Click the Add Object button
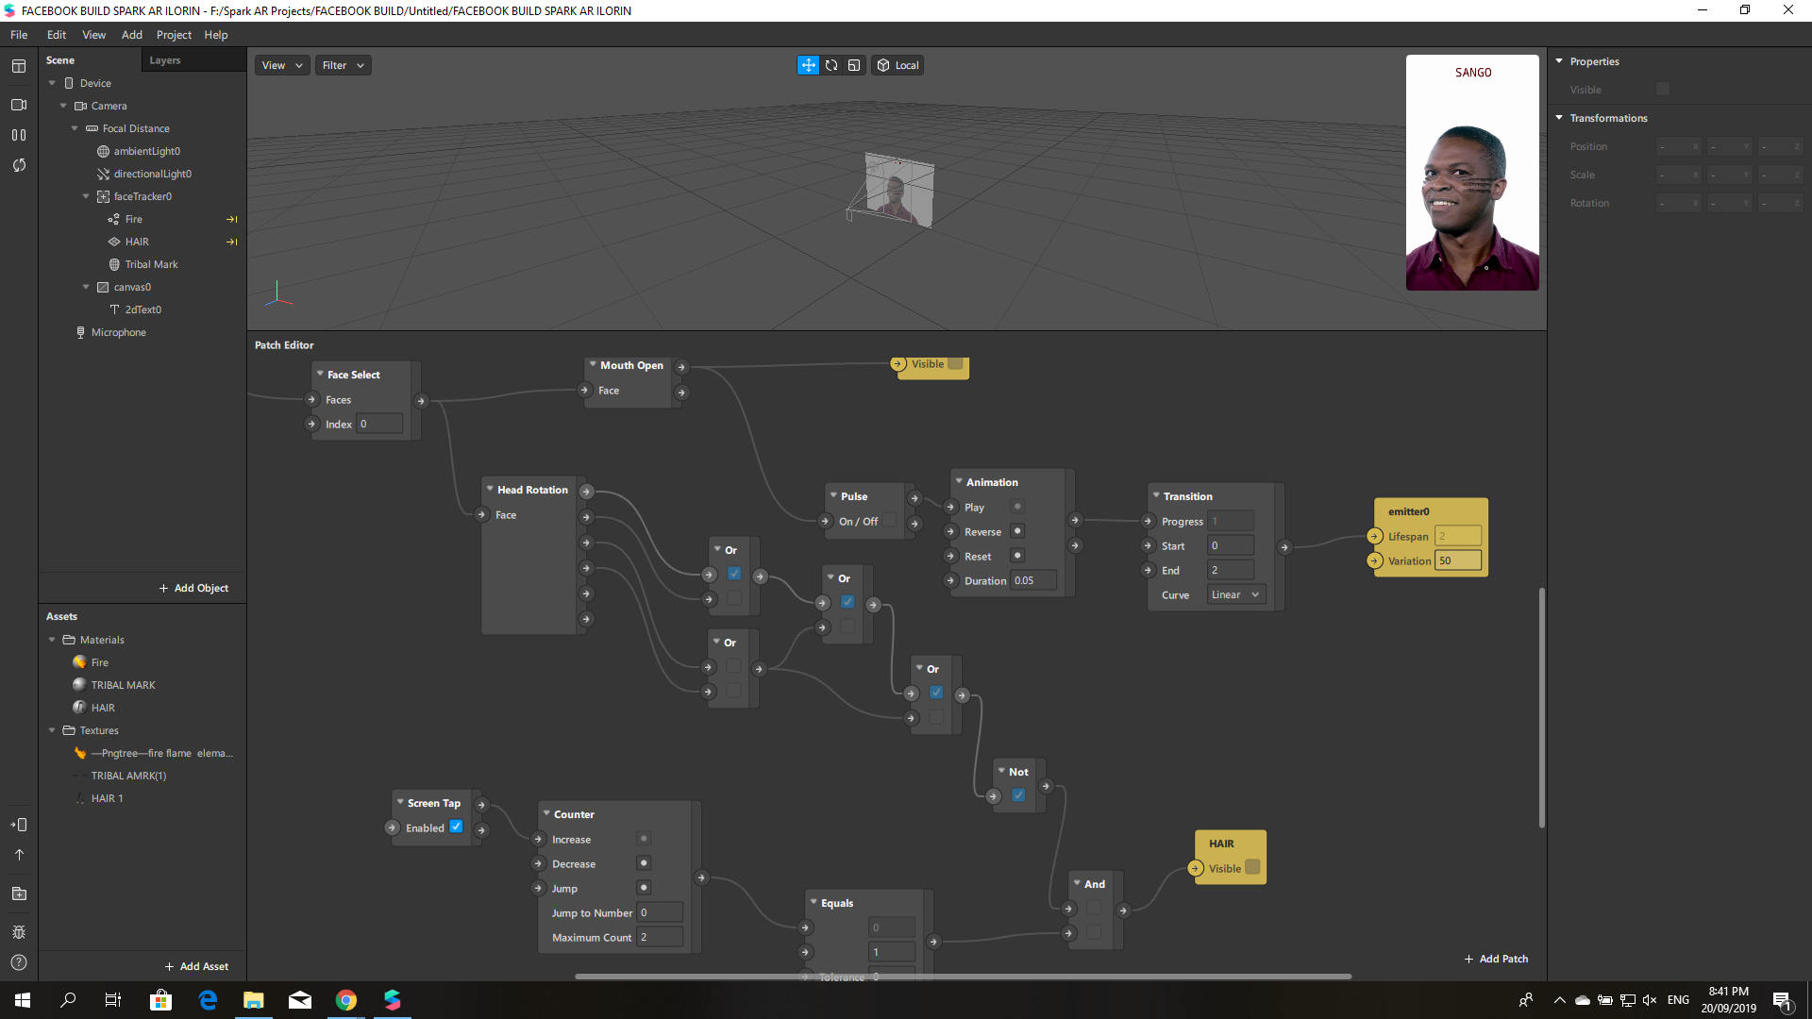The height and width of the screenshot is (1019, 1812). pos(193,588)
